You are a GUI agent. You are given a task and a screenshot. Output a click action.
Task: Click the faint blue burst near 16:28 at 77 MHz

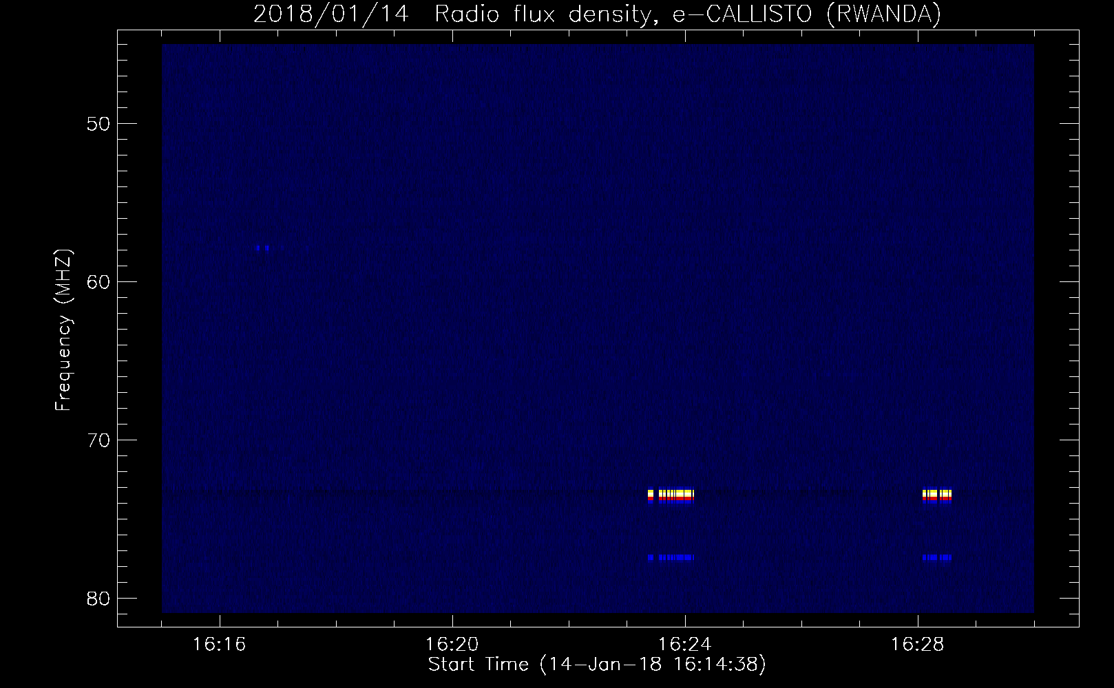(x=936, y=557)
